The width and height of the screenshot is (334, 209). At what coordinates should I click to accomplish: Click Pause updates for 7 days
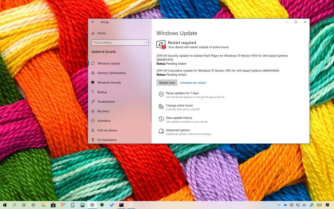pyautogui.click(x=182, y=93)
